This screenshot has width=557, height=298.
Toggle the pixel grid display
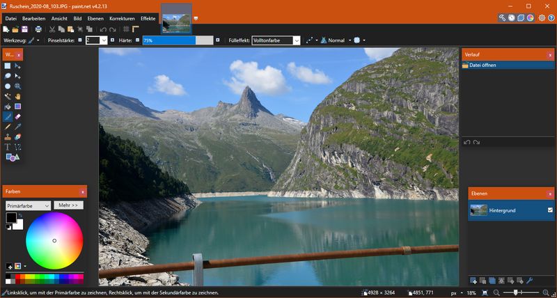125,29
